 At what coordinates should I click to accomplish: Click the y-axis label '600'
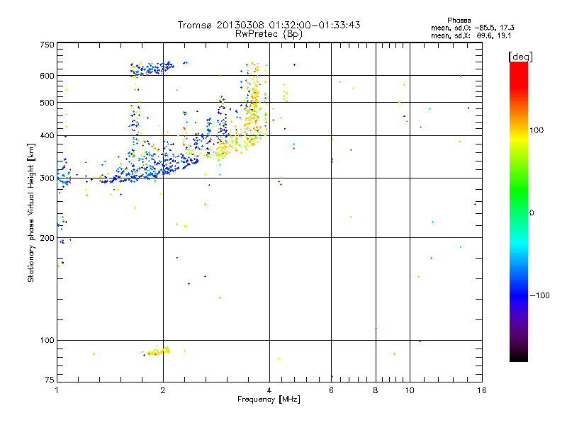(x=47, y=76)
